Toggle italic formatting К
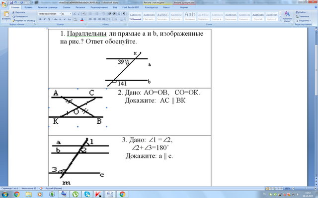The width and height of the screenshot is (318, 198). pos(44,19)
